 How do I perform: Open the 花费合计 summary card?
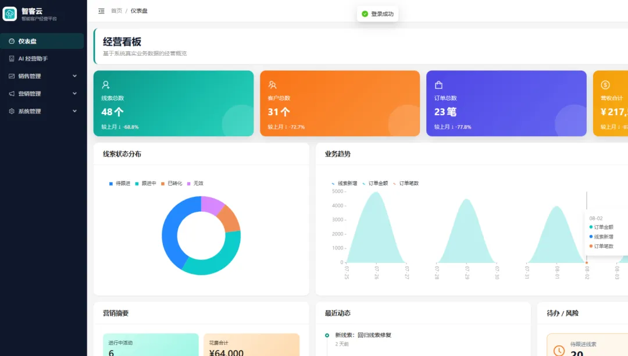tap(252, 345)
